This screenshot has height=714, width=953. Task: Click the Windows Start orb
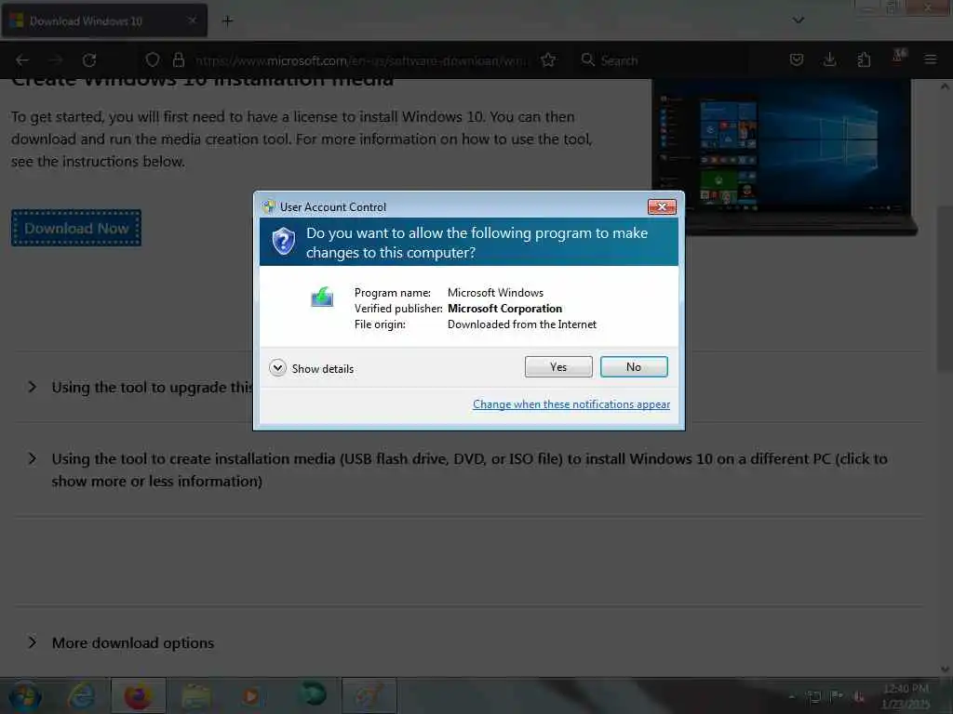click(x=25, y=695)
